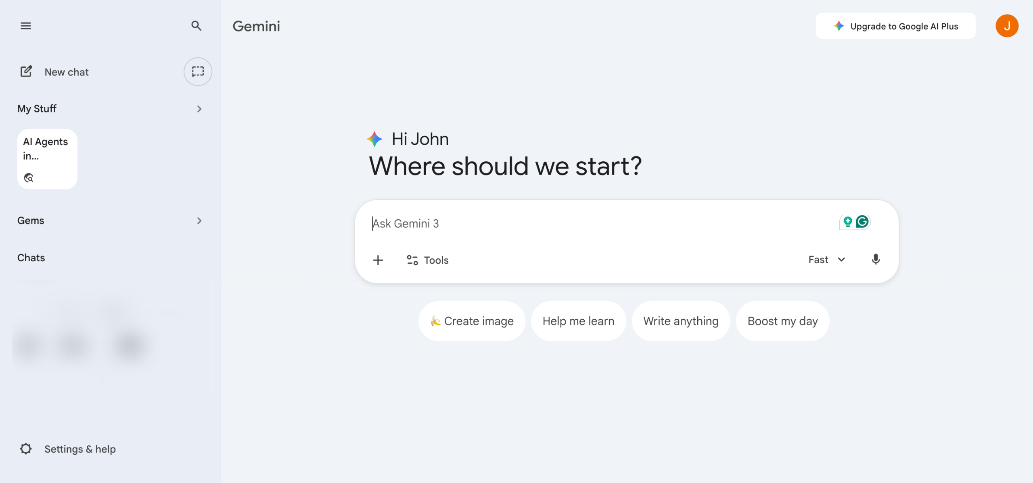Click the Grammarly icon in prompt box
Image resolution: width=1033 pixels, height=483 pixels.
(x=862, y=222)
